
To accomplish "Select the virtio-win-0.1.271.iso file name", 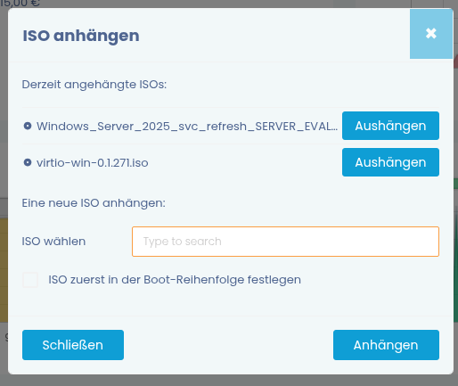I will tap(93, 163).
